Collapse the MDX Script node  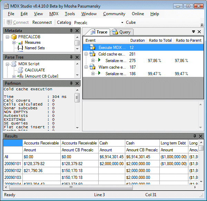point(7,64)
